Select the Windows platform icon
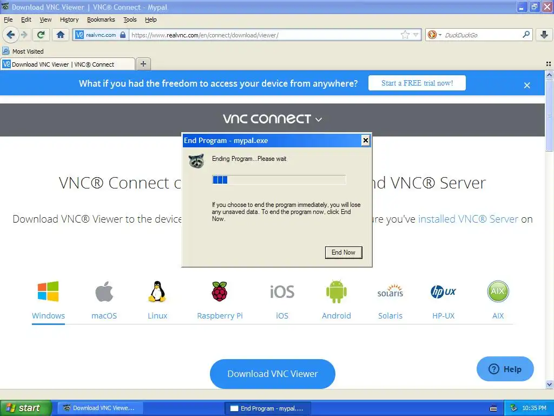This screenshot has height=416, width=554. click(48, 291)
